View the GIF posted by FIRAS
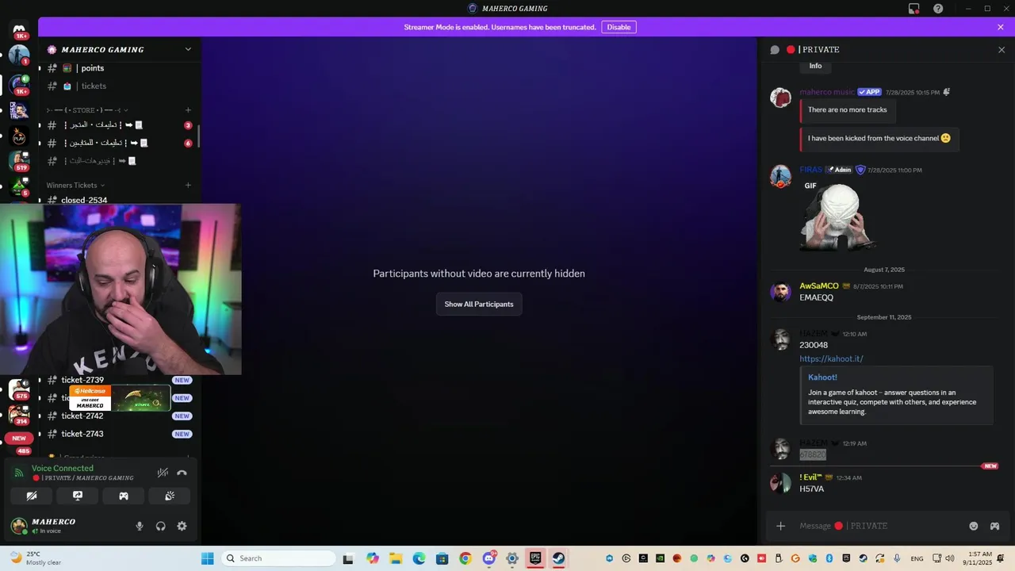This screenshot has width=1015, height=571. (837, 215)
